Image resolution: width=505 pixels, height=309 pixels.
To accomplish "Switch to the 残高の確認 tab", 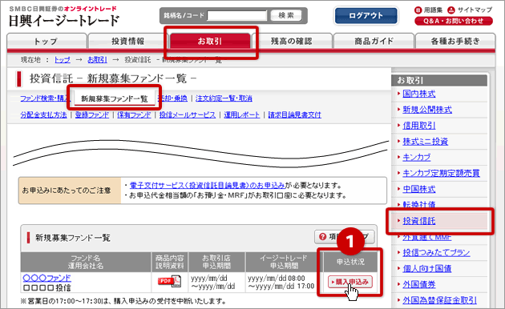I will pos(292,41).
